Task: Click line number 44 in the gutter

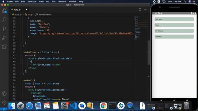Action: pyautogui.click(x=14, y=62)
